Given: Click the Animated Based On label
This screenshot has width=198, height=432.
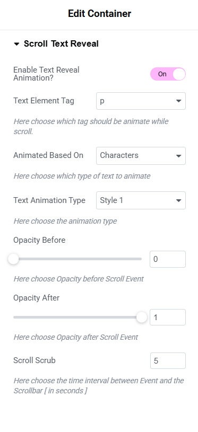Looking at the screenshot, I should pyautogui.click(x=48, y=155).
